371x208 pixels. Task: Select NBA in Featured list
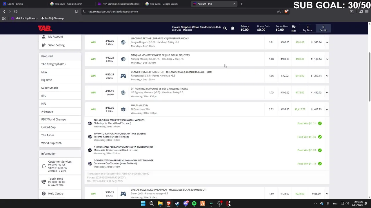tap(44, 72)
